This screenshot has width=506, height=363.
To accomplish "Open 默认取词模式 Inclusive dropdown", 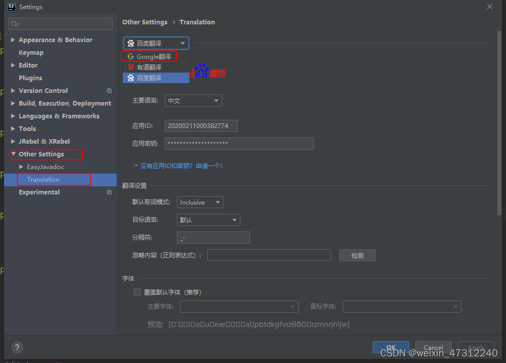I will [x=200, y=203].
